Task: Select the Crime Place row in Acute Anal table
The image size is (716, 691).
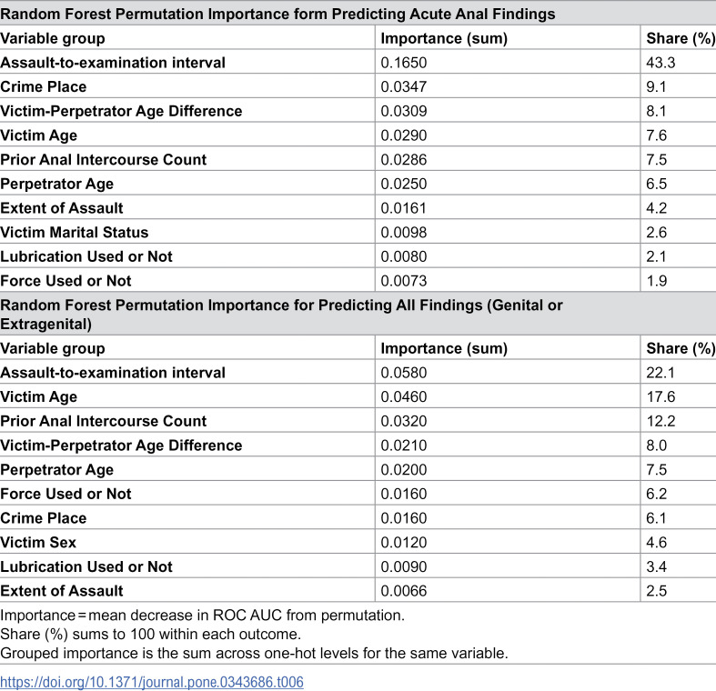Action: coord(358,86)
